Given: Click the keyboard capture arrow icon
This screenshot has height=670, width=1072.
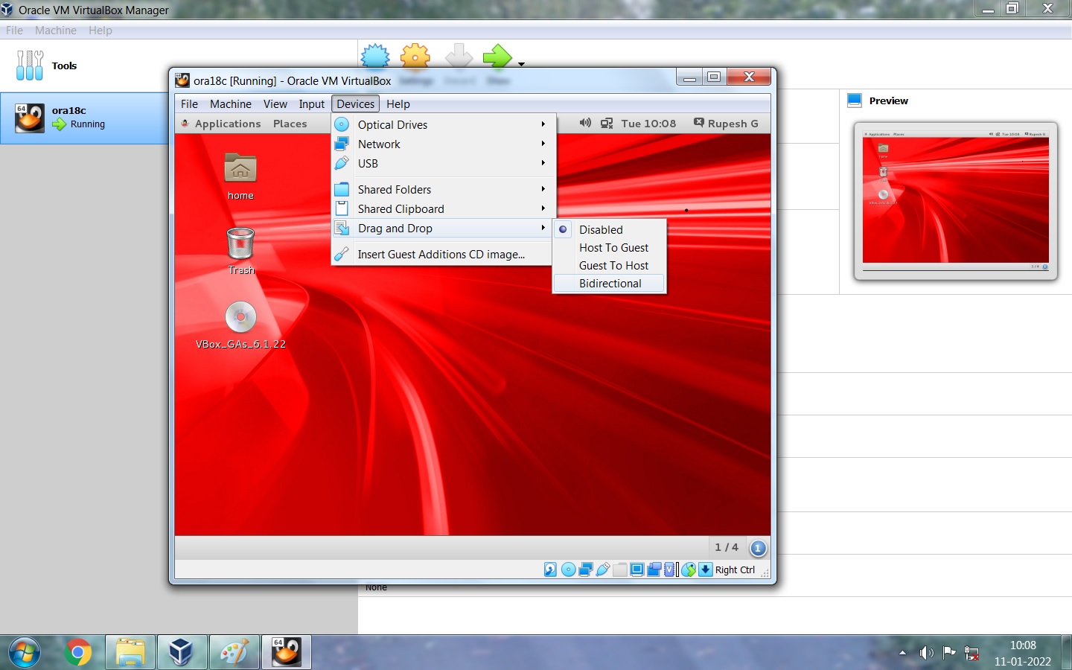Looking at the screenshot, I should tap(706, 569).
